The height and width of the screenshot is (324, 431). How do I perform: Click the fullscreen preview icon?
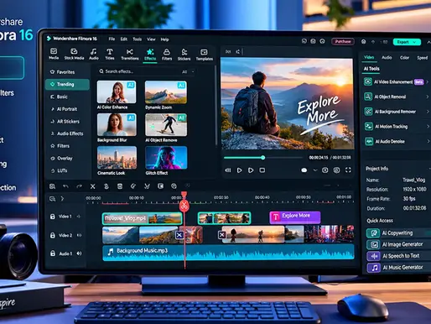(x=348, y=170)
